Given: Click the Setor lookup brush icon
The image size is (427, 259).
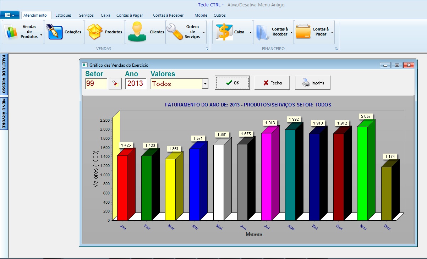Looking at the screenshot, I should tap(115, 84).
